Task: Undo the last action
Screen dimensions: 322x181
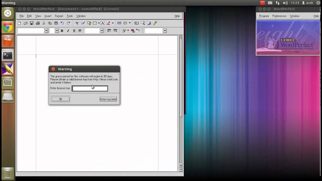Action: pos(62,23)
